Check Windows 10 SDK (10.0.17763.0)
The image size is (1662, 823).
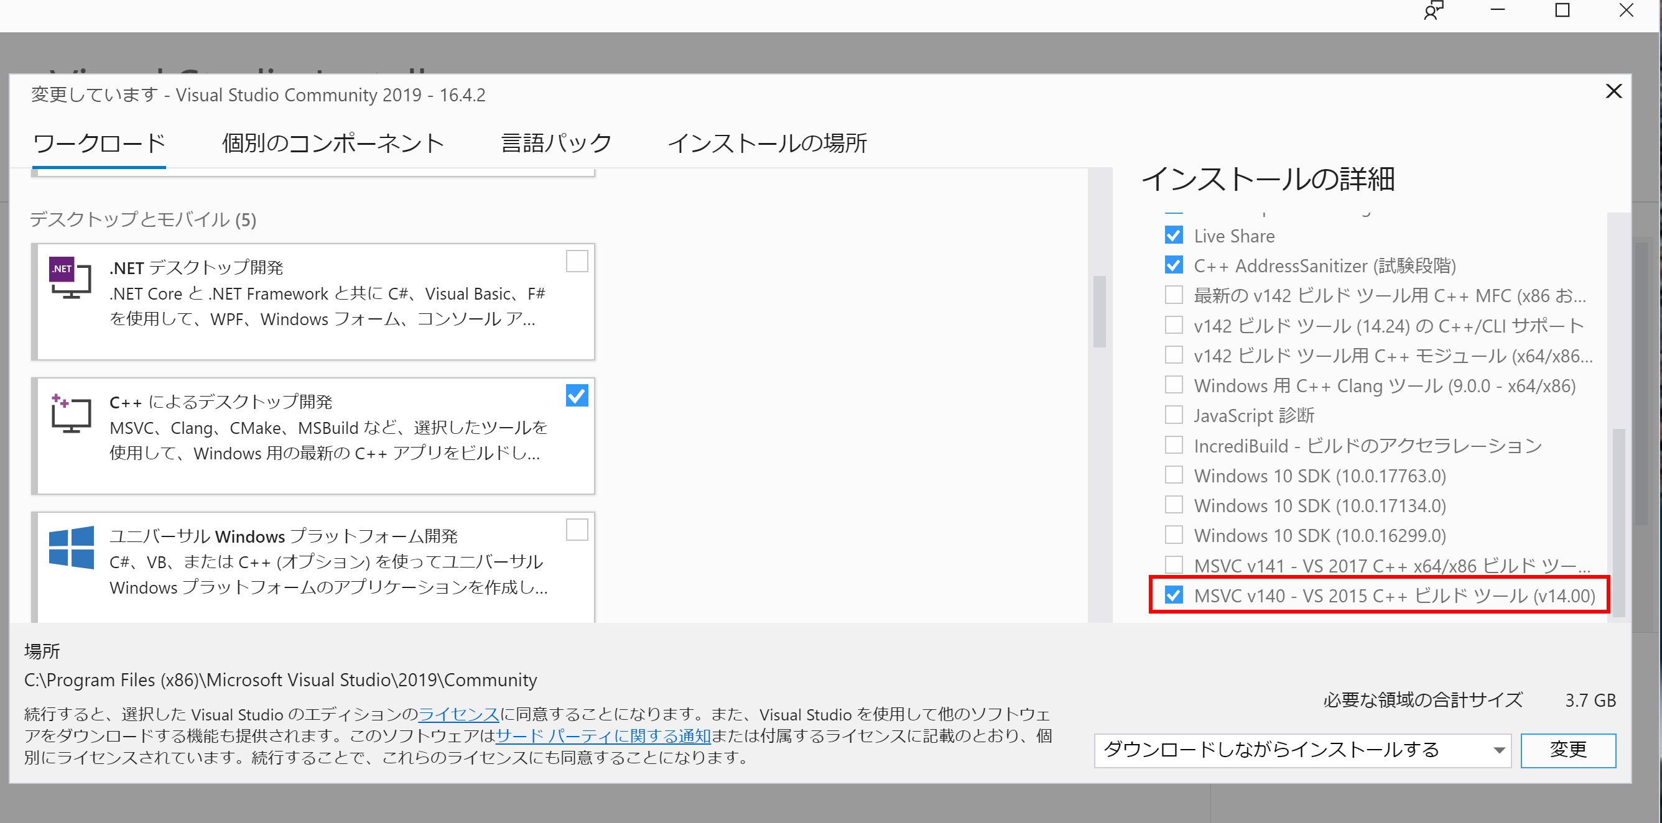[x=1174, y=475]
